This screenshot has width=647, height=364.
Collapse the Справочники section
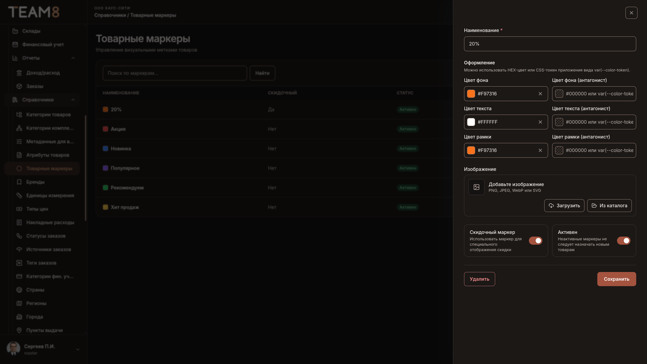(x=73, y=100)
